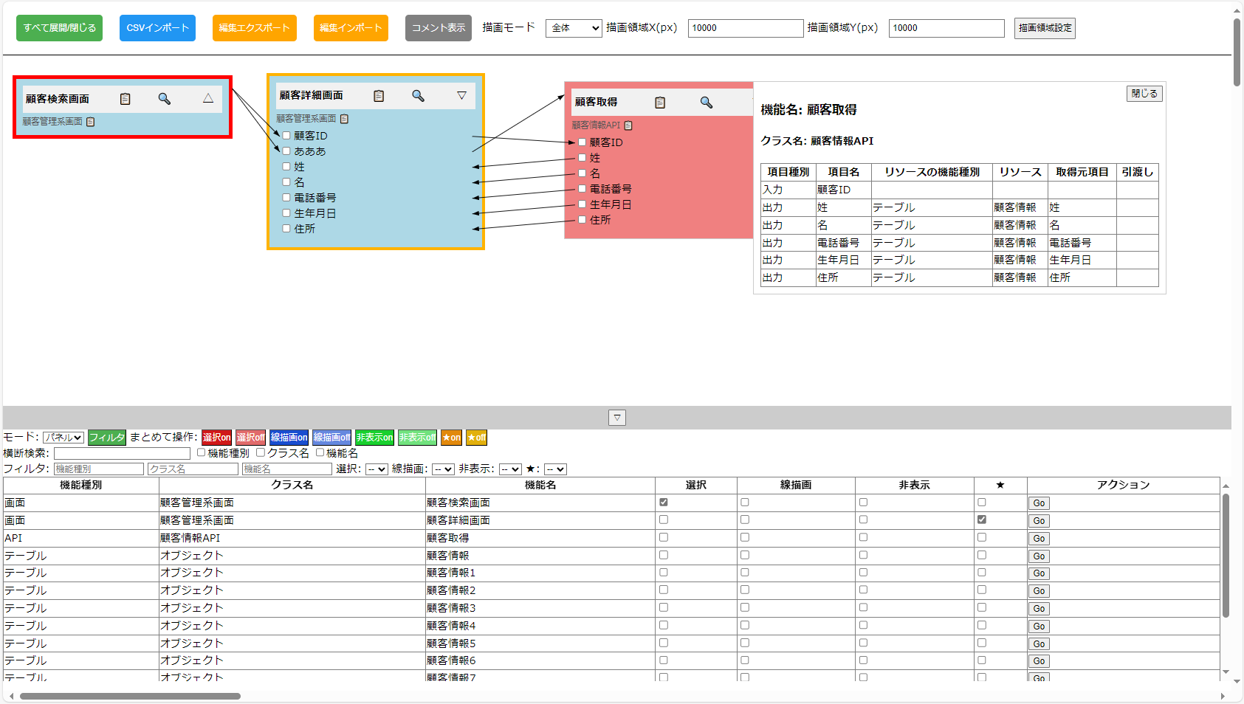Uncheck 選択 for the 顧客検索画面 table row
Screen dimensions: 1244x704
662,503
